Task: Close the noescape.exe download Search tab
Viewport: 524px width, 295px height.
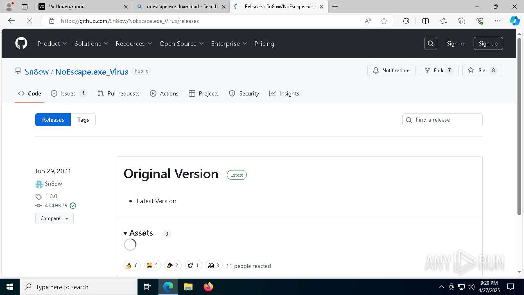Action: 224,7
